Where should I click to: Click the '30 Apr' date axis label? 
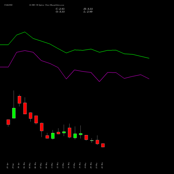19,166
